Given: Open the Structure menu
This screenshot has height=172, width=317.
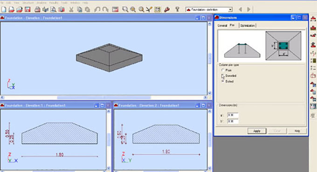Looking at the screenshot, I should pyautogui.click(x=28, y=3).
